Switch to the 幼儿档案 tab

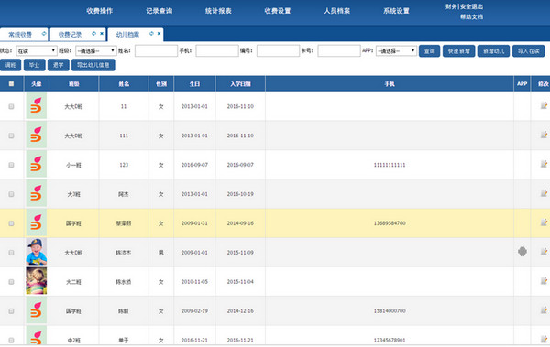[127, 35]
